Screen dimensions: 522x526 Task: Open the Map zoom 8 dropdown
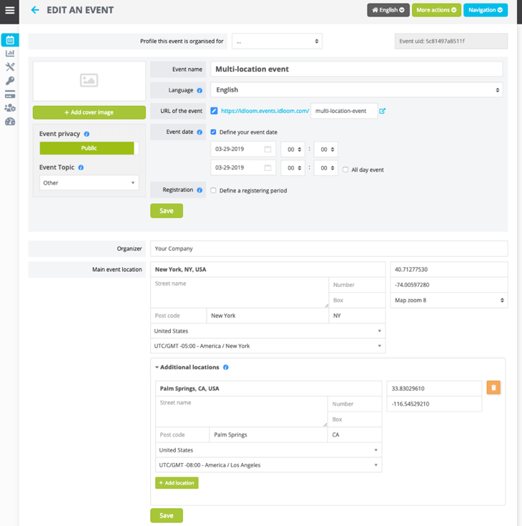click(x=448, y=301)
